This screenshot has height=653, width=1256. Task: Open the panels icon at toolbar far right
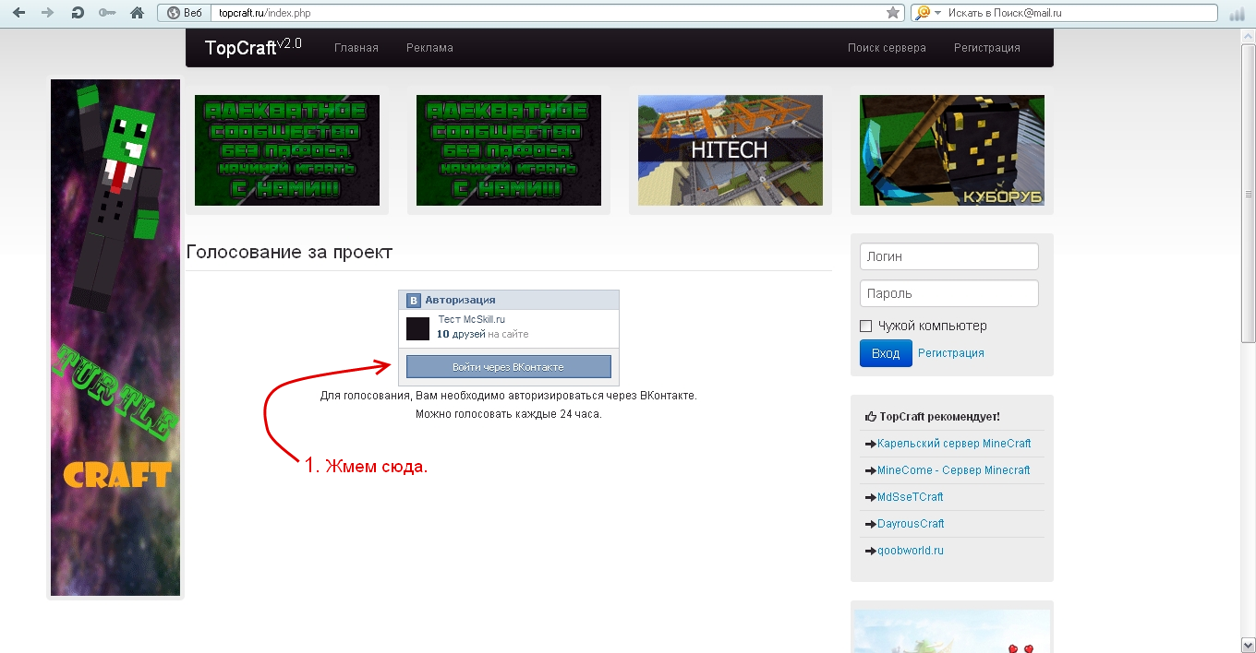[1237, 13]
